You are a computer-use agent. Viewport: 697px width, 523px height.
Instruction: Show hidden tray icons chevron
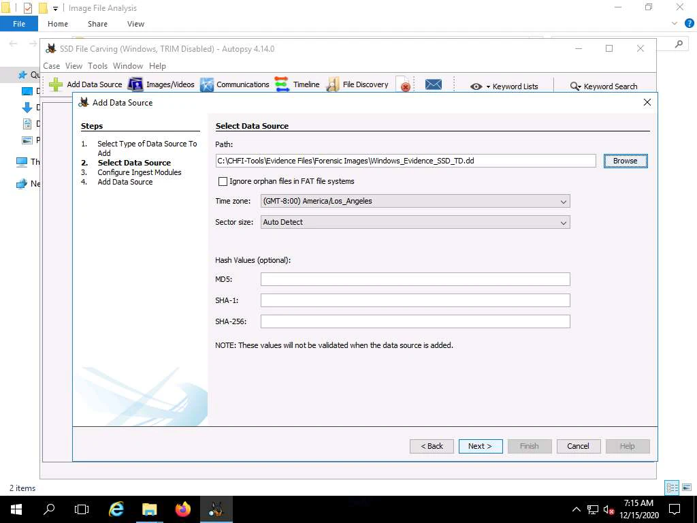click(x=576, y=509)
